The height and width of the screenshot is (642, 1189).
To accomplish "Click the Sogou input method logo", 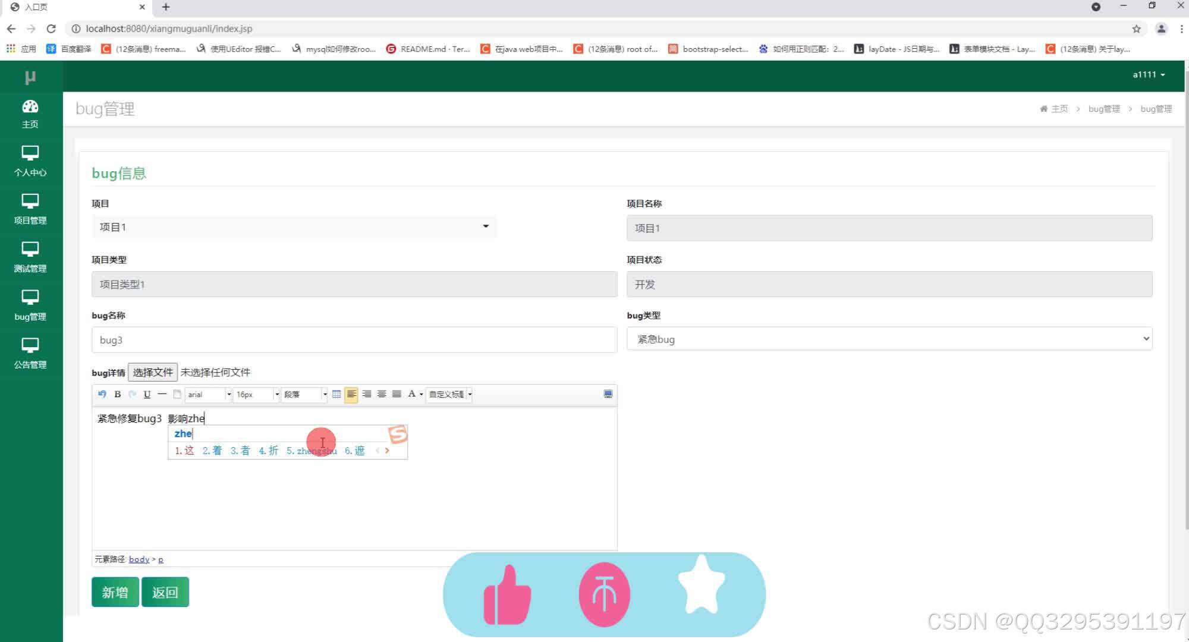I will pos(398,434).
